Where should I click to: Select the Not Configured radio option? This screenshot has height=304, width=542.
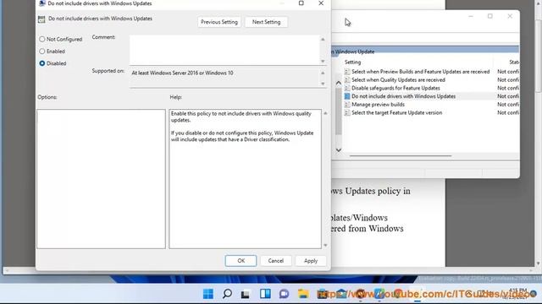[61, 40]
